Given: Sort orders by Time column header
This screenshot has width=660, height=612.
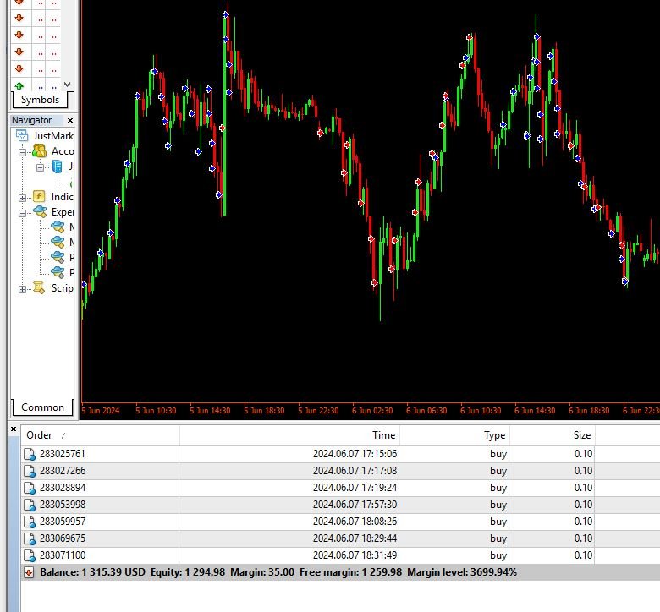Looking at the screenshot, I should tap(383, 435).
